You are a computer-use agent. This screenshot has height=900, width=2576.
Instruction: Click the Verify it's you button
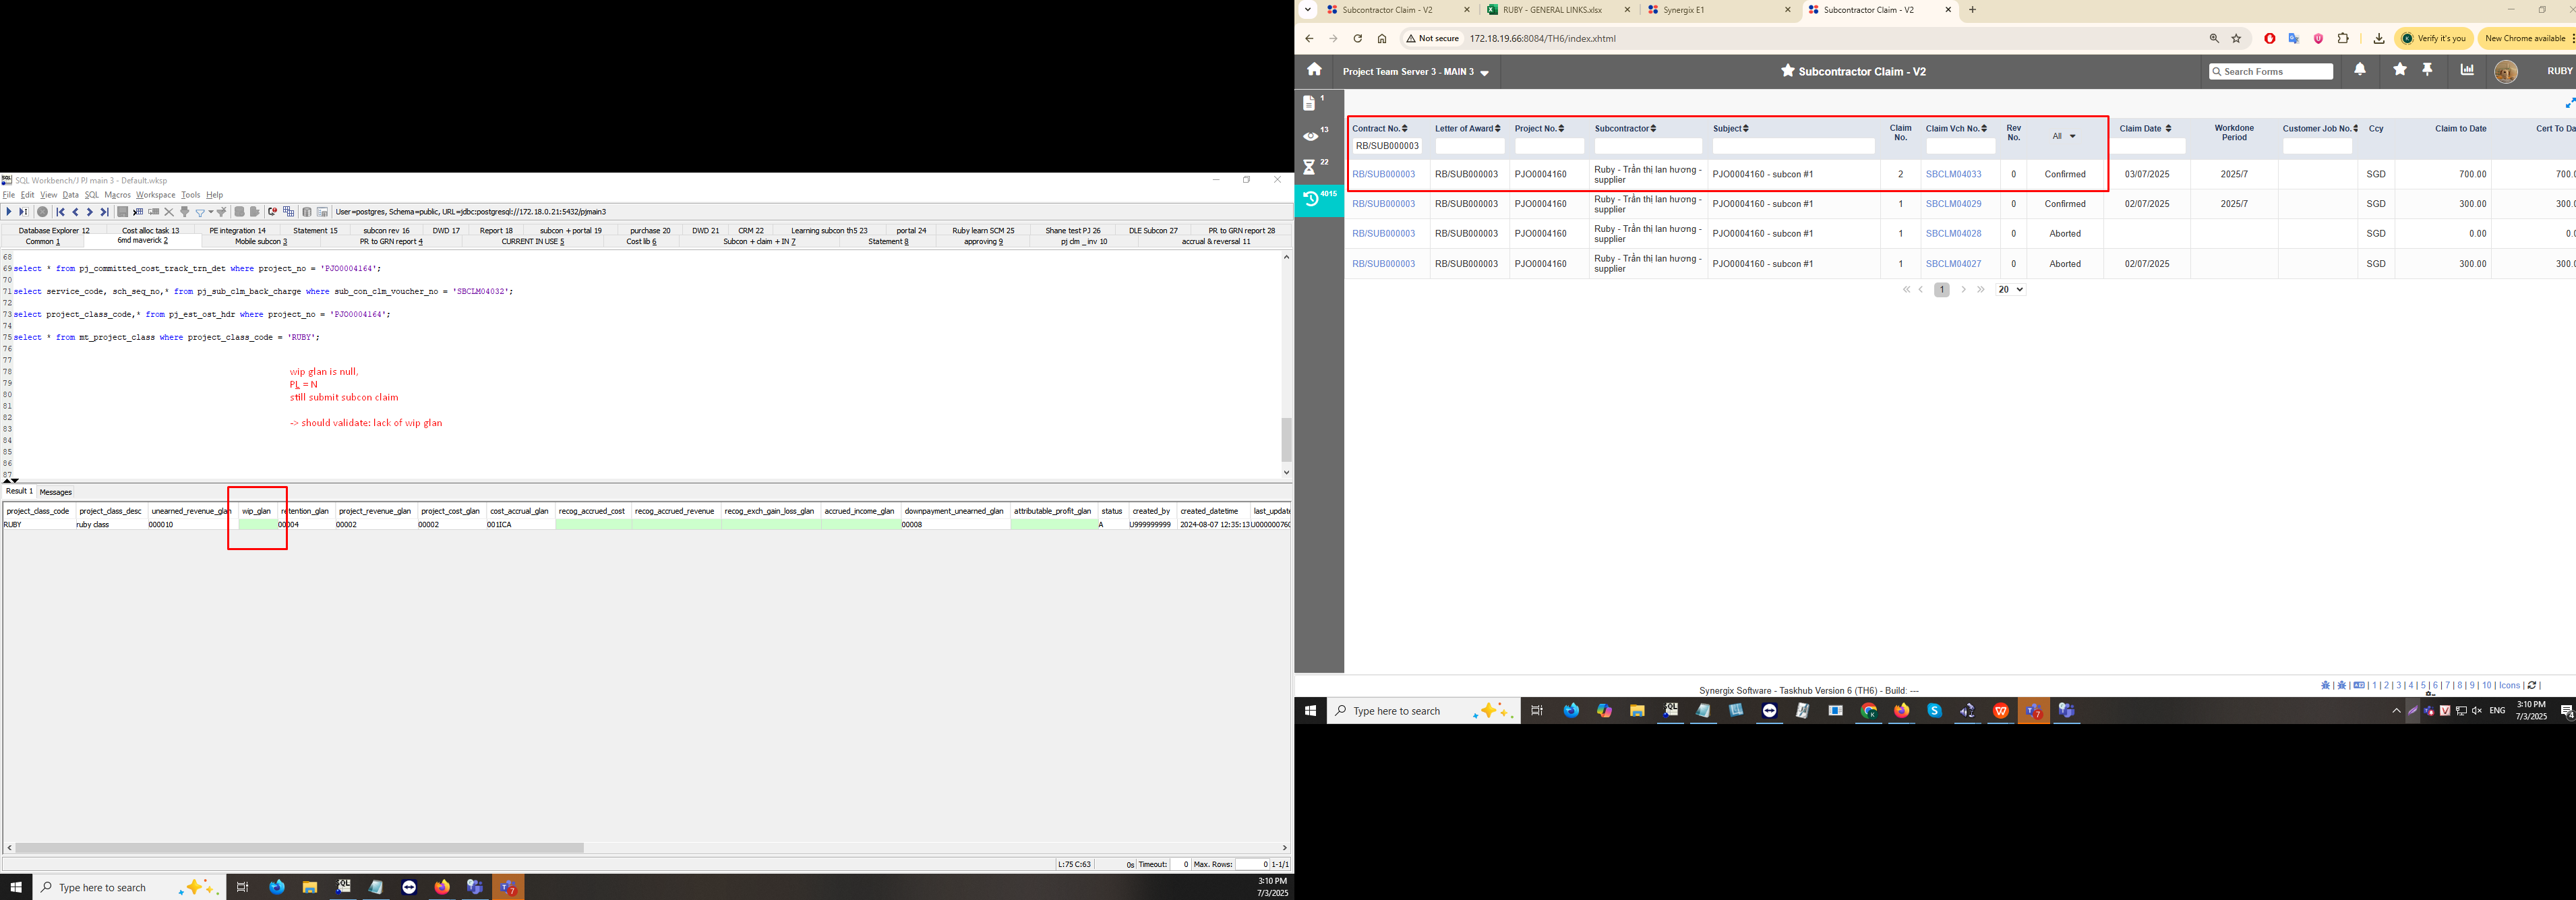(x=2435, y=39)
